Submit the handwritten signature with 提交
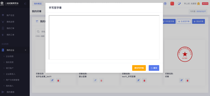210x96 pixels. click(154, 68)
